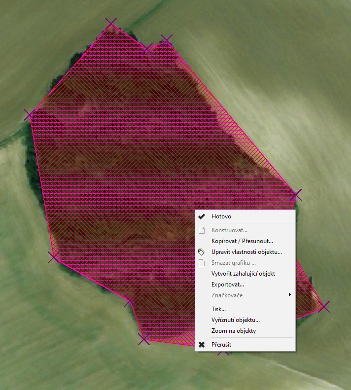Screen dimensions: 351x390
Task: Click Vytvořit zahalující objekt
Action: tap(246, 274)
